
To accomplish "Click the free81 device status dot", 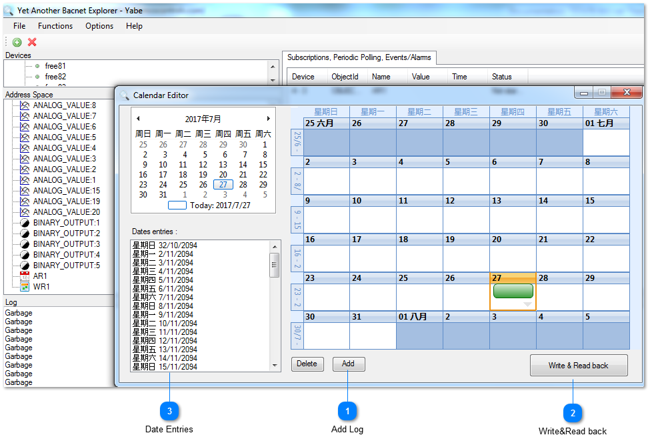I will click(x=37, y=66).
